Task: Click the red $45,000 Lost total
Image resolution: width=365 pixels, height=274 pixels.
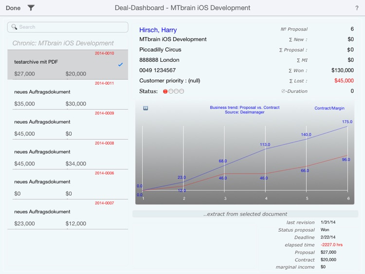Action: (344, 81)
